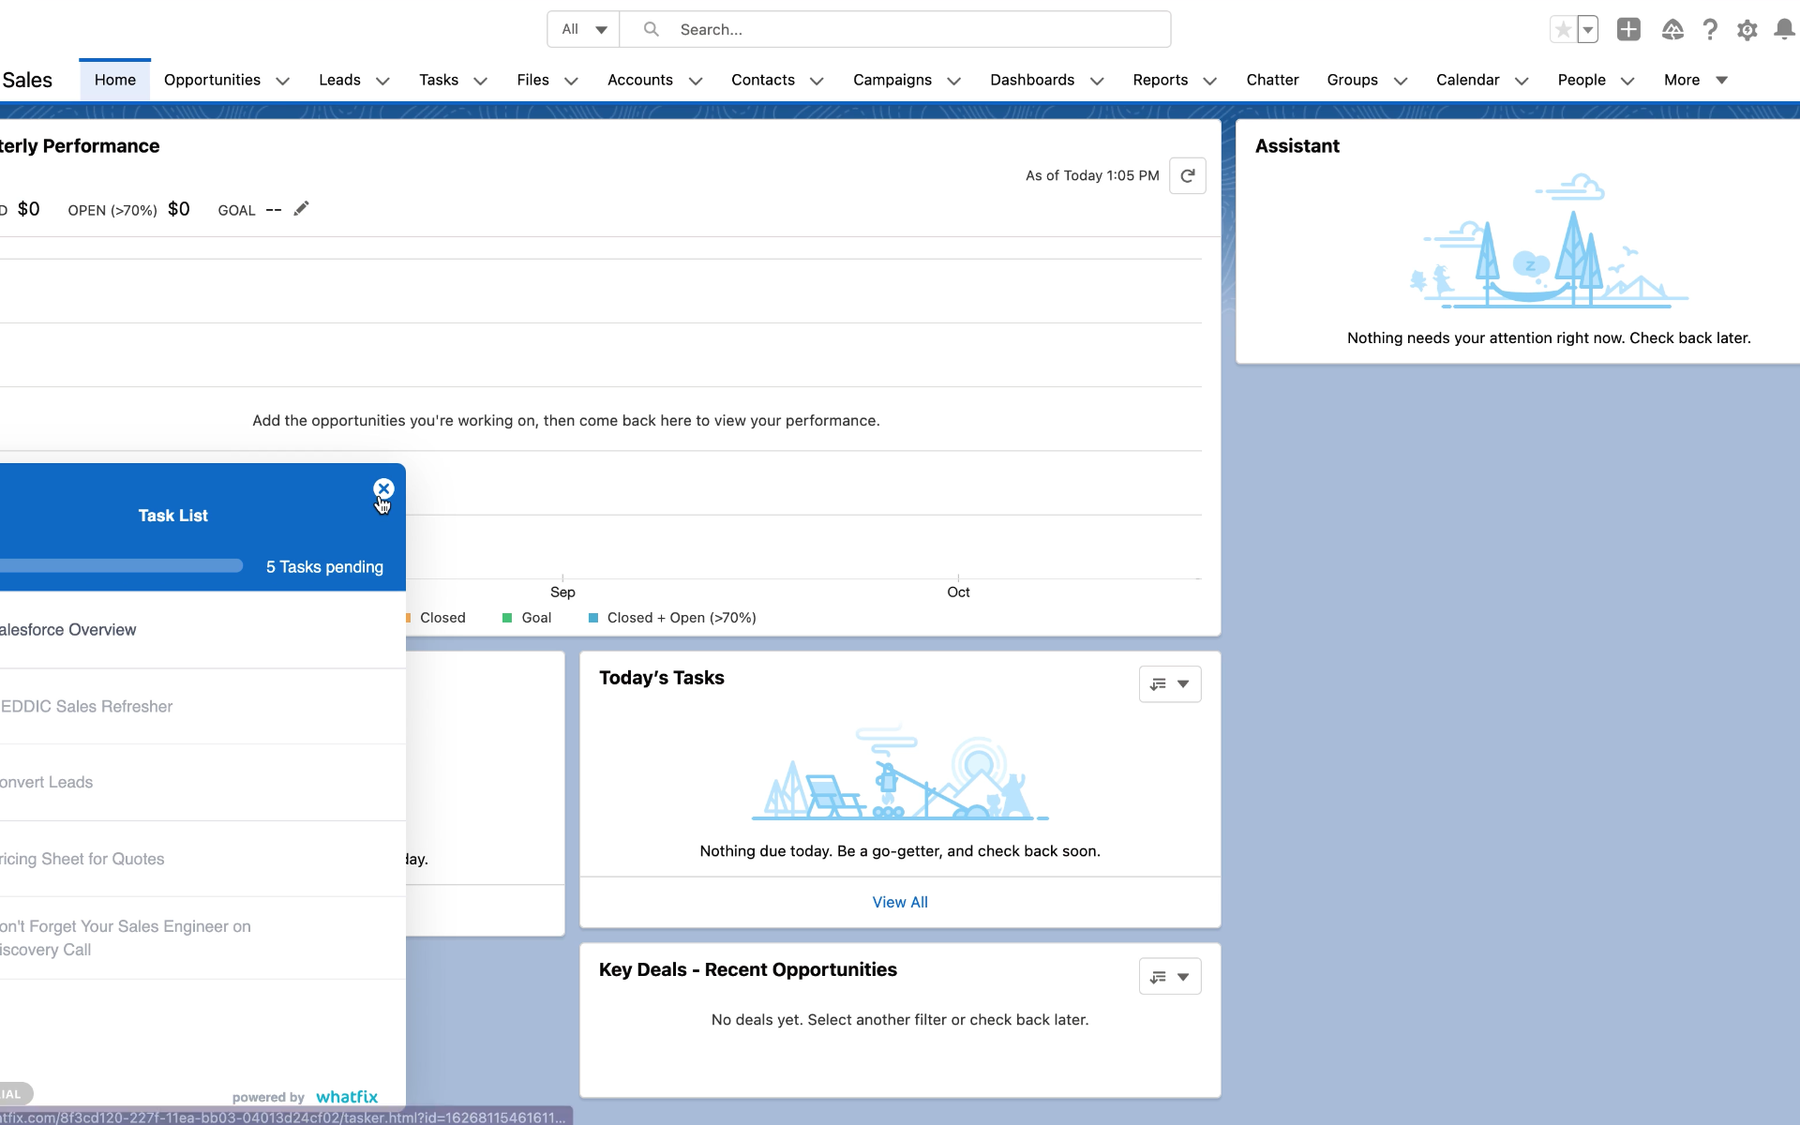Focus the global Search field

click(895, 29)
